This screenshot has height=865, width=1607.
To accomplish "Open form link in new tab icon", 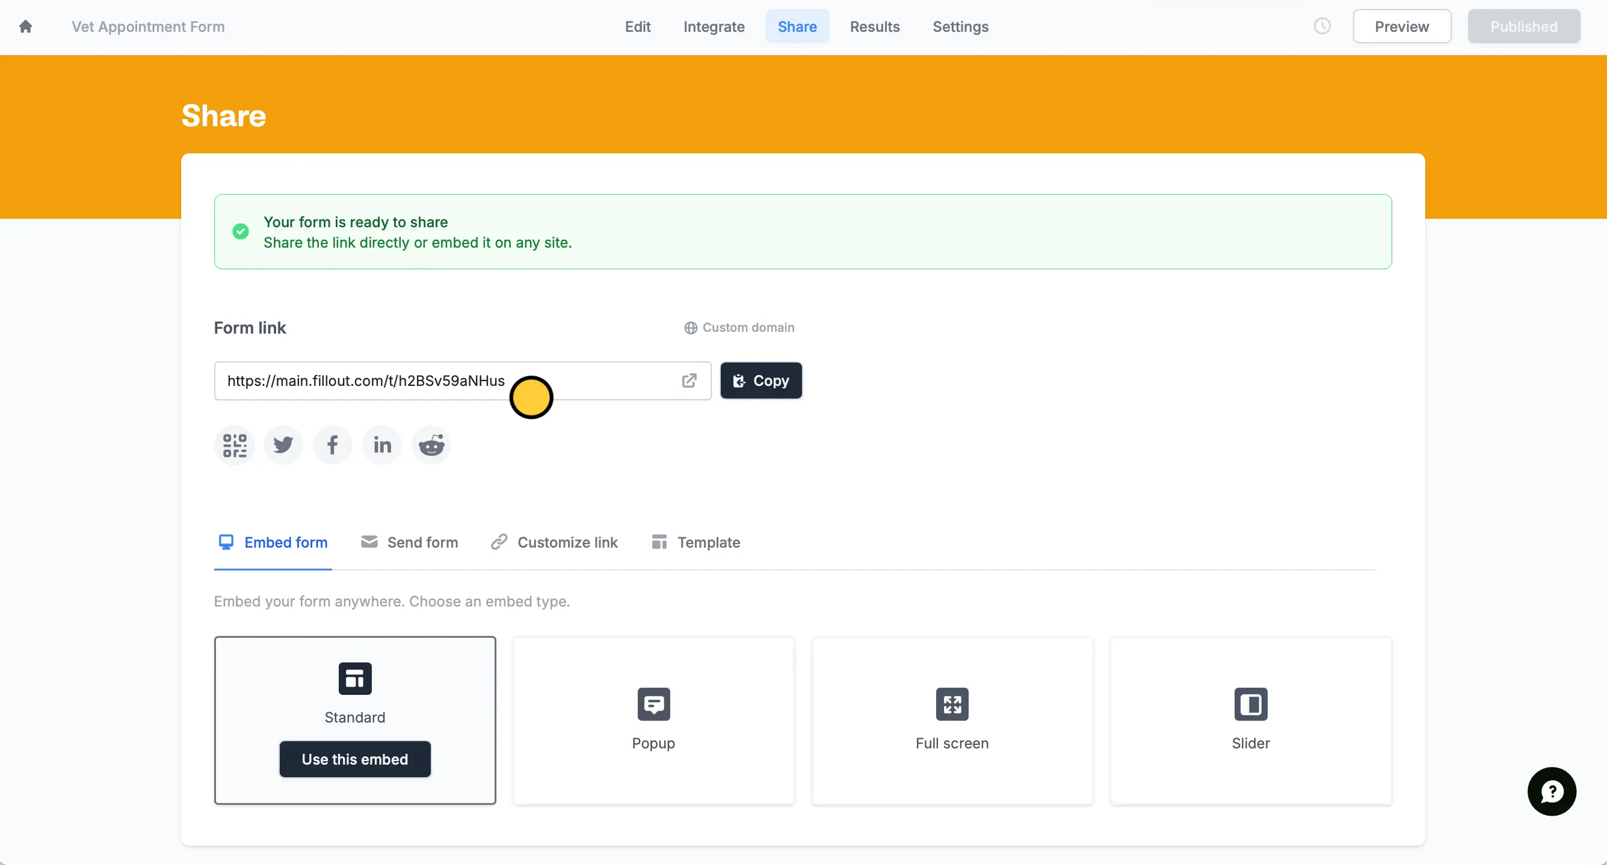I will (x=689, y=381).
